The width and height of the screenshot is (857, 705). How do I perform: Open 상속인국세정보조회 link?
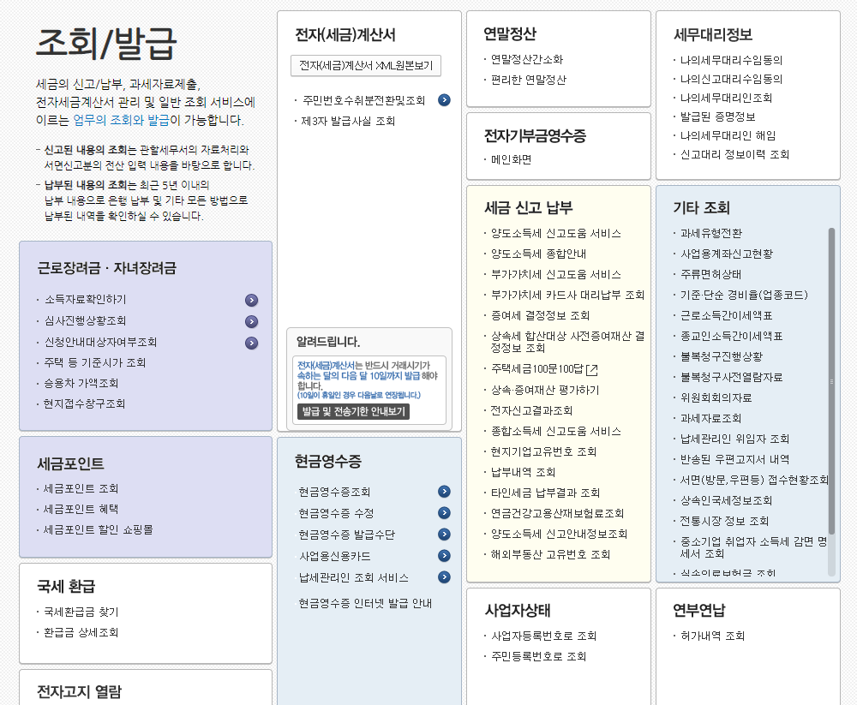[x=727, y=500]
